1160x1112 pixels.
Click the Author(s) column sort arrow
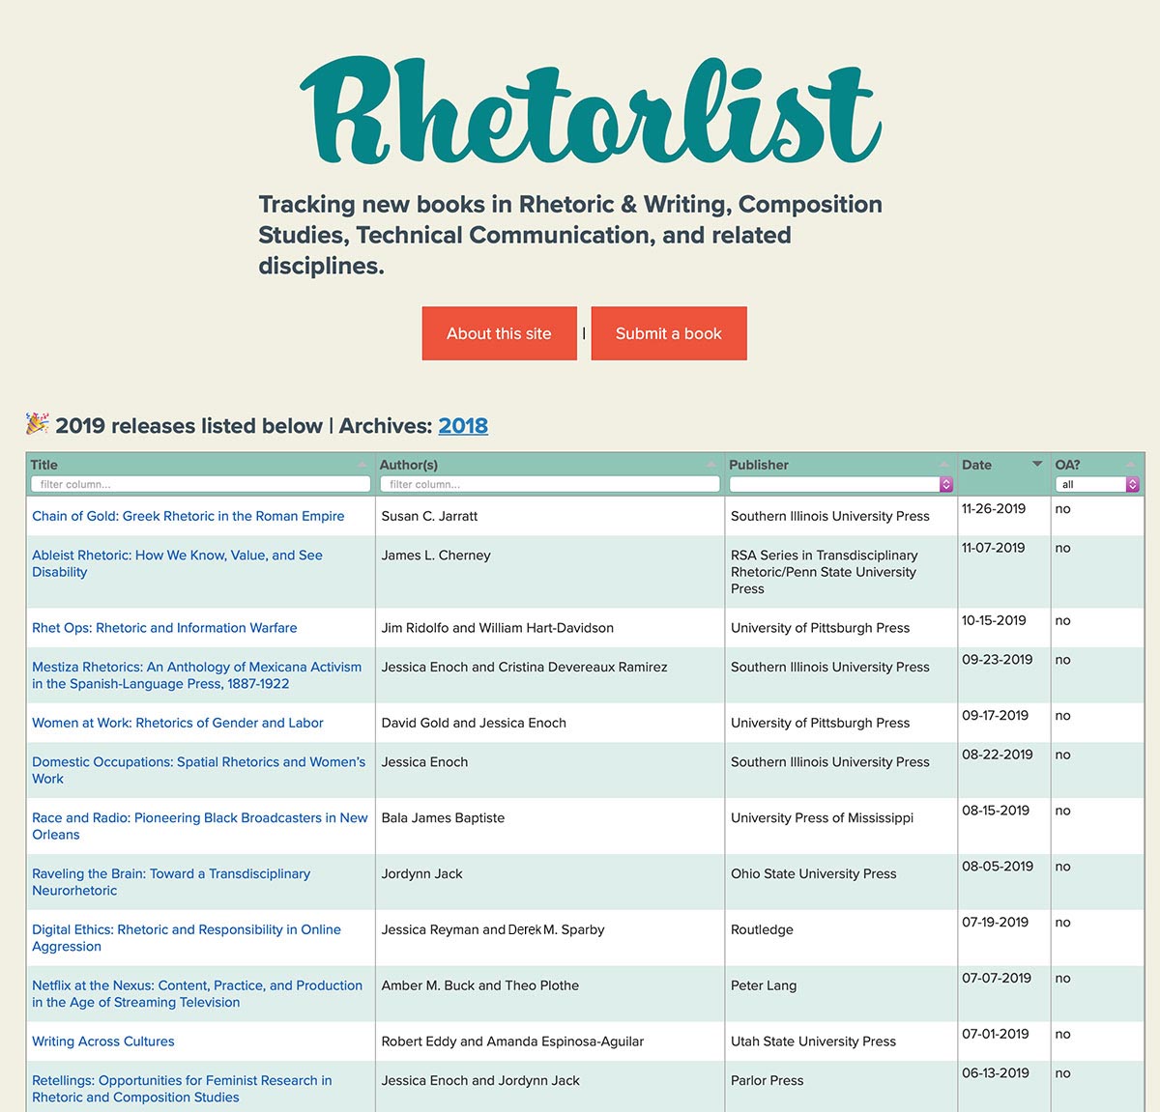click(x=711, y=465)
